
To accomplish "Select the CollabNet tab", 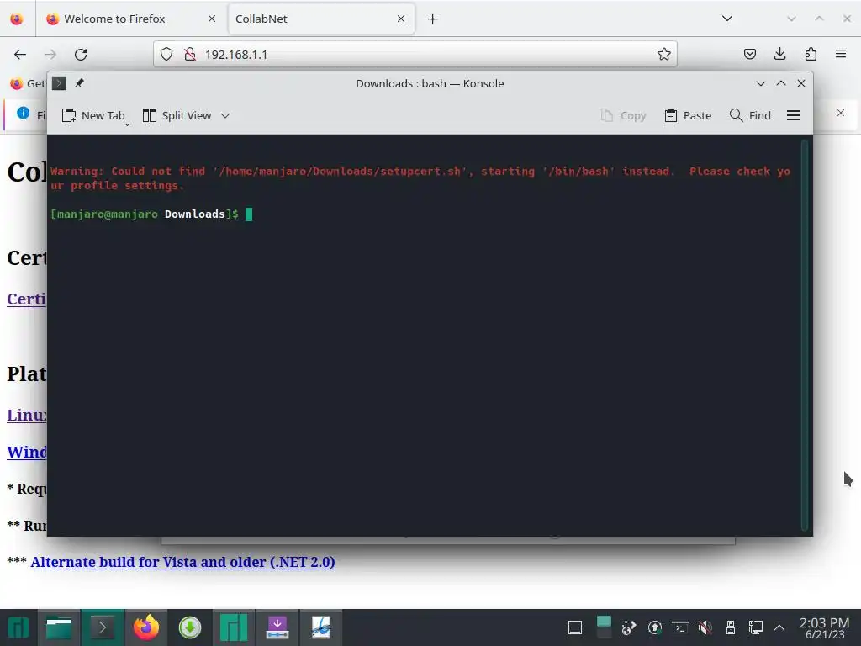I will point(321,19).
